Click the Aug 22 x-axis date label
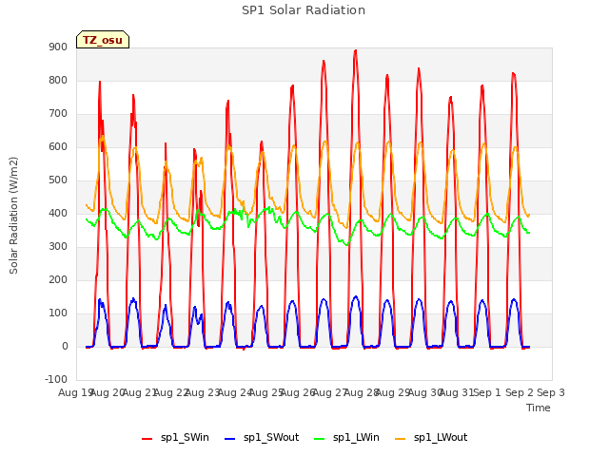This screenshot has height=456, width=609. click(169, 392)
